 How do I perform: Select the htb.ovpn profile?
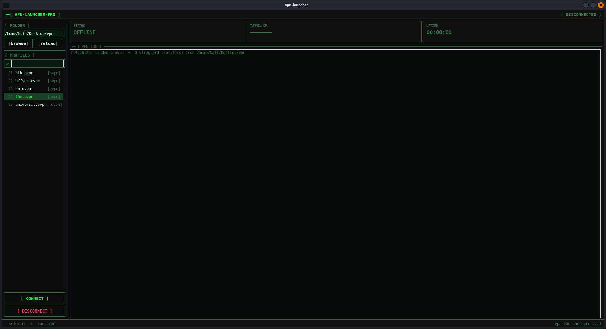tap(34, 73)
